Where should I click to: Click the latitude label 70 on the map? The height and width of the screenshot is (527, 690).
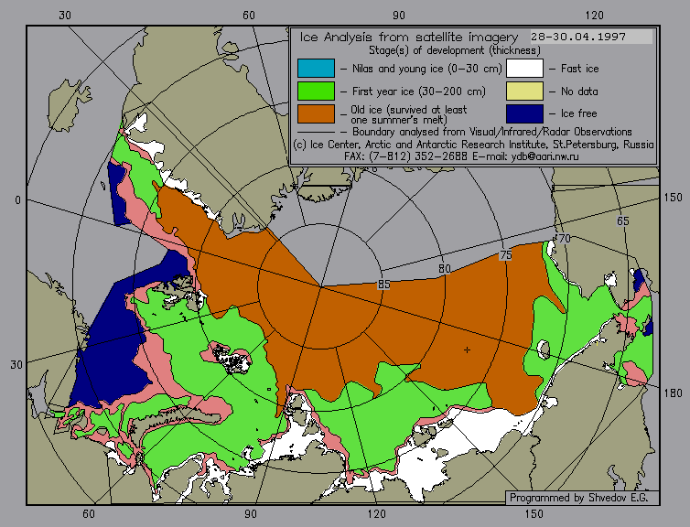(x=564, y=239)
